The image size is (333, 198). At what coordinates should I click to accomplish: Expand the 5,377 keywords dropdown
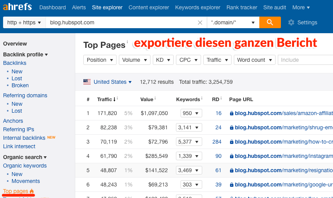point(189,142)
